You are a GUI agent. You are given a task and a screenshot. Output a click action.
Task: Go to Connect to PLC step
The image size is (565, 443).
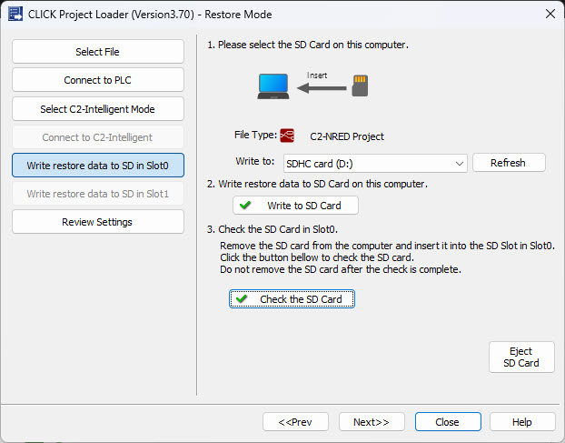tap(98, 80)
